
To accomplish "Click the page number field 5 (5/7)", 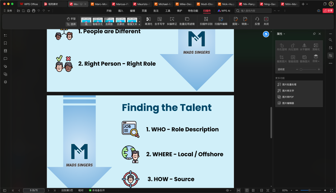I will 34,190.
